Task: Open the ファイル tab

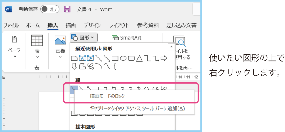Action: point(11,25)
